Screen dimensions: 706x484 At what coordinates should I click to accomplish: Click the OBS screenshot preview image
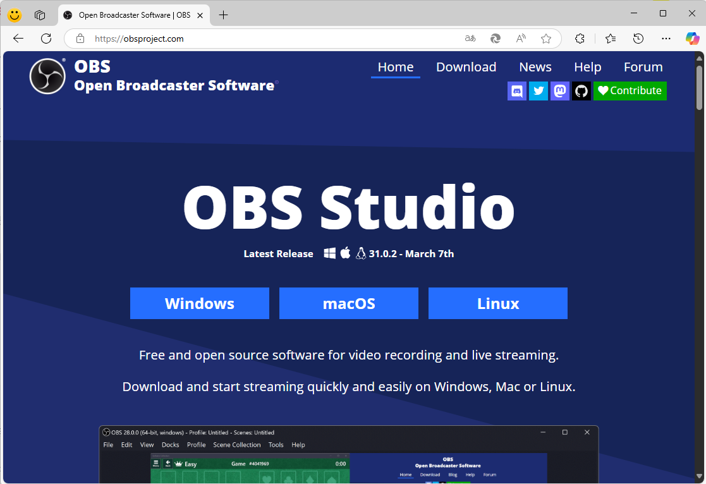click(x=349, y=454)
